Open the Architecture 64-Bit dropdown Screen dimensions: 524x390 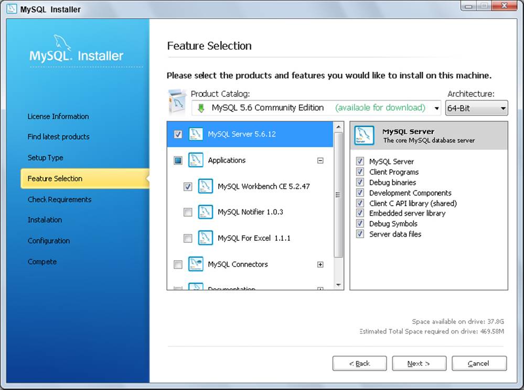477,108
